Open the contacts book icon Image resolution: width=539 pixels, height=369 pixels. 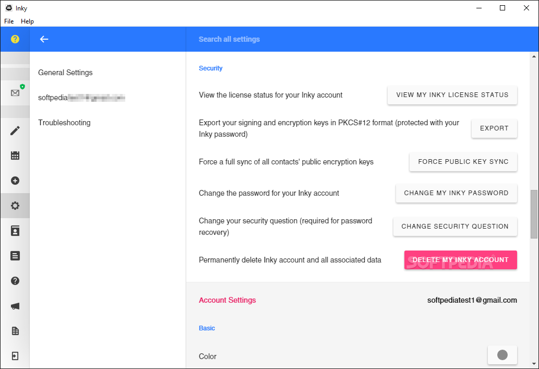click(15, 231)
